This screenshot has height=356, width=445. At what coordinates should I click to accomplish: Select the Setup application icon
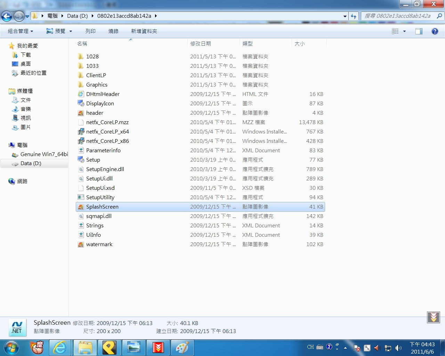click(x=81, y=160)
